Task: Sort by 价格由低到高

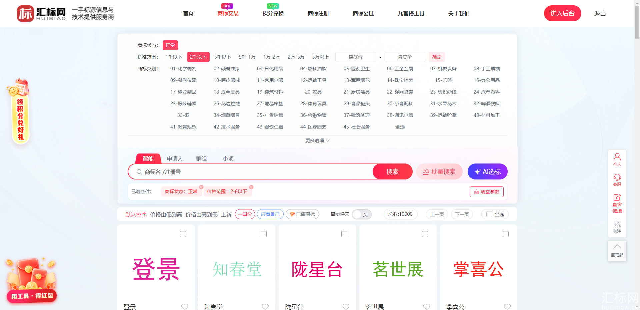Action: pyautogui.click(x=166, y=214)
